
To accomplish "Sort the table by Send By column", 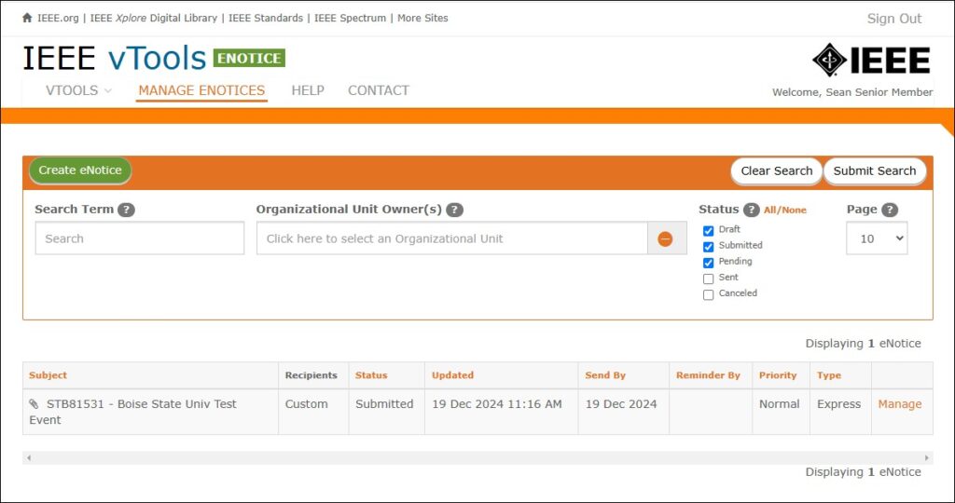I will pos(605,375).
